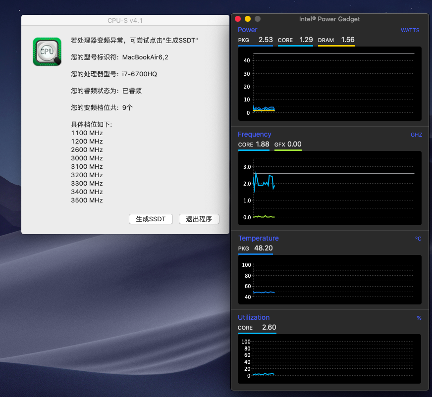
Task: Click the 3200 MHz entry
Action: click(87, 175)
